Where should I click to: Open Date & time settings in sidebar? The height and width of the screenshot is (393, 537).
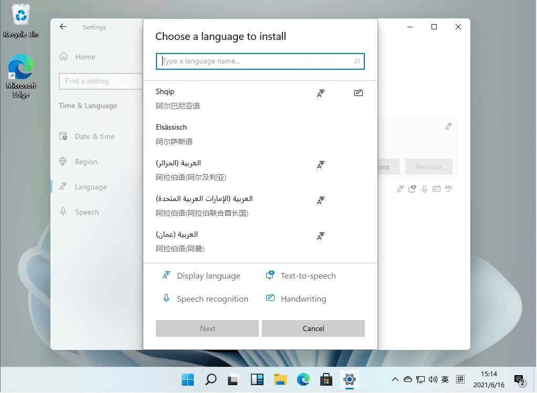click(64, 136)
